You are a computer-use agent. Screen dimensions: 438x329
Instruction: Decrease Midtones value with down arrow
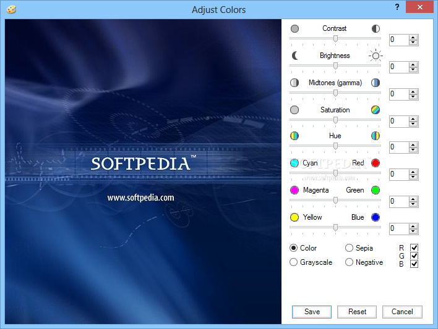(413, 96)
